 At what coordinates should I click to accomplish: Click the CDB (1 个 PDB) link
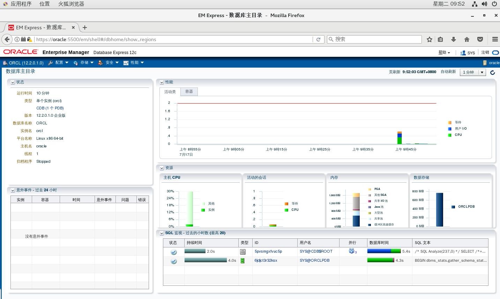[50, 108]
